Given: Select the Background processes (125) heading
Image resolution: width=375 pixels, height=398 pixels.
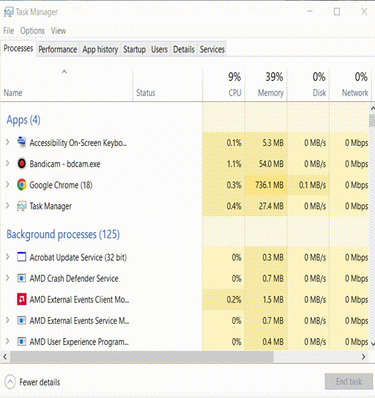Looking at the screenshot, I should click(x=63, y=234).
